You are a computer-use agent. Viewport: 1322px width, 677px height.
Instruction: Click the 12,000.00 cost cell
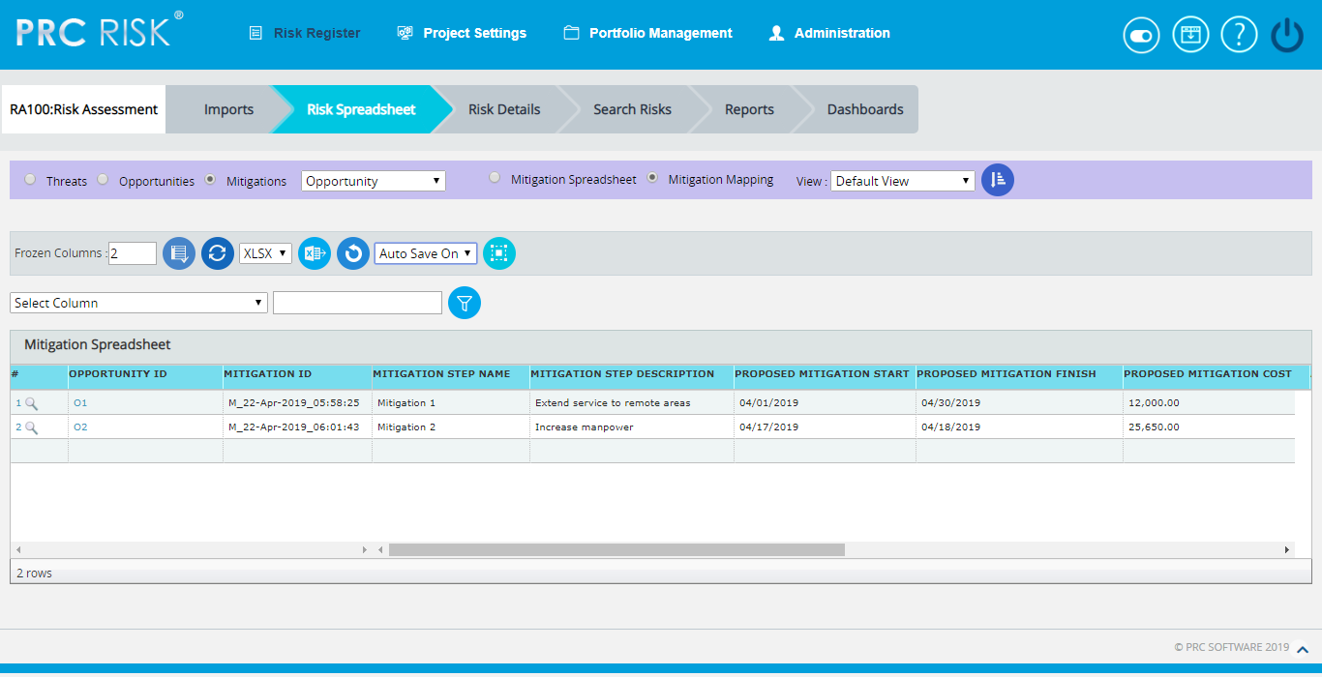coord(1209,403)
